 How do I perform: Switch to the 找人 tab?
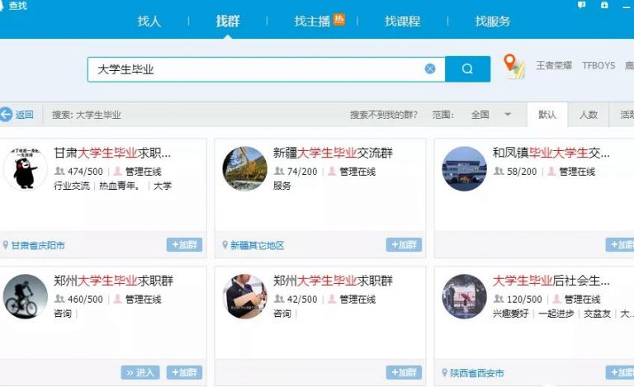149,21
